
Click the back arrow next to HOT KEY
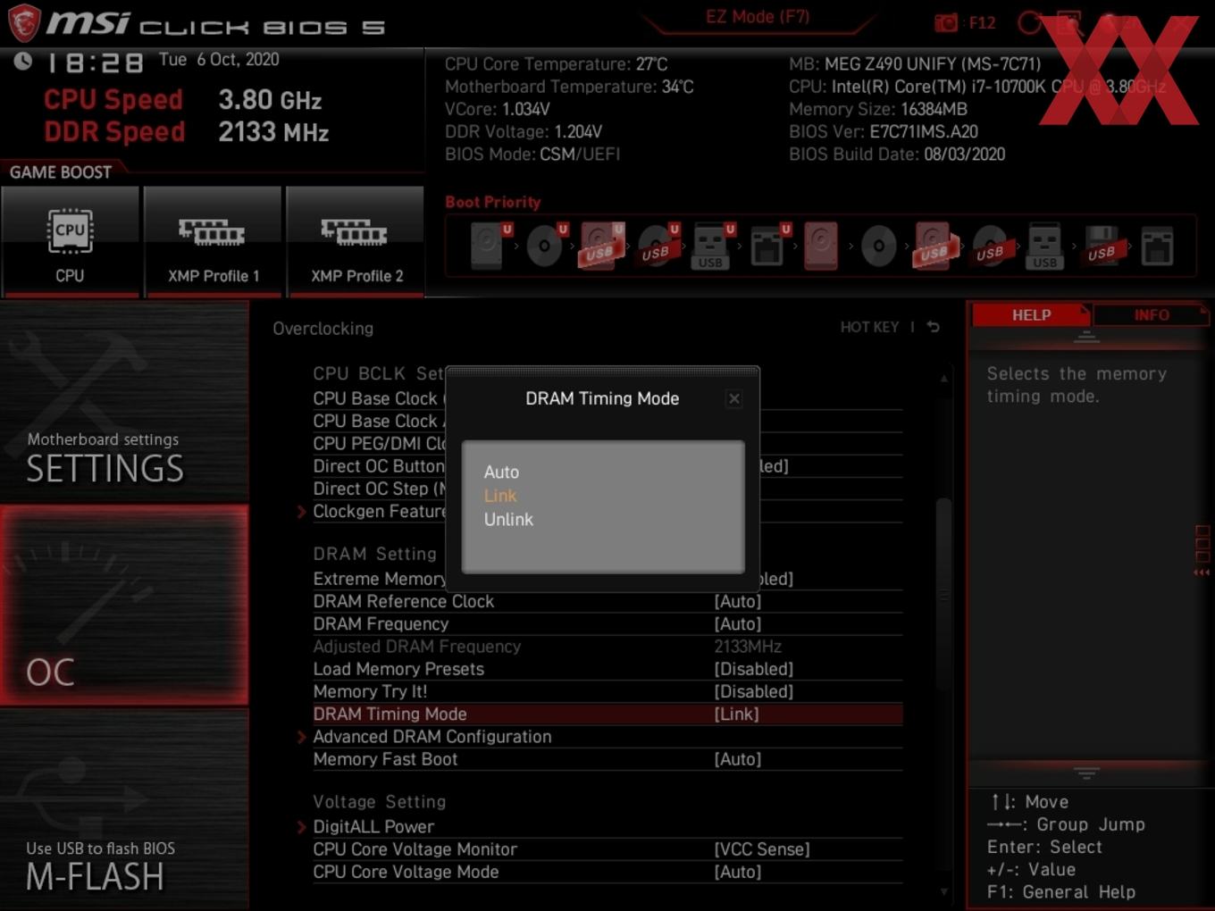click(x=934, y=327)
